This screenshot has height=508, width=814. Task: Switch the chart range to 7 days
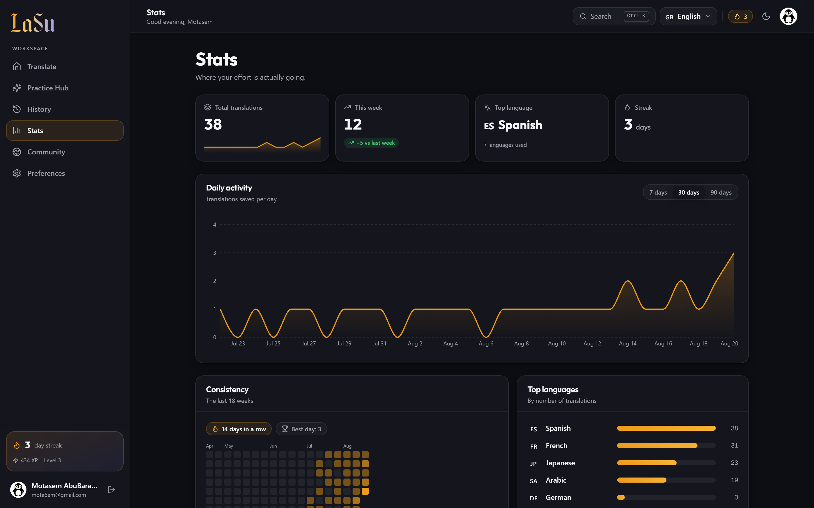click(658, 193)
